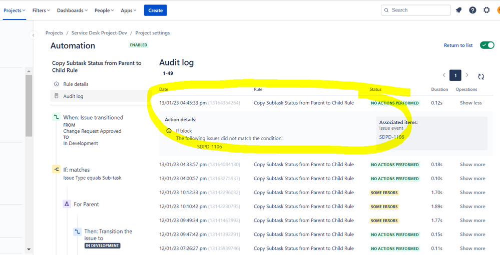This screenshot has height=255, width=500.
Task: Expand the 10:10:42 pm entry with Show more
Action: 472,207
